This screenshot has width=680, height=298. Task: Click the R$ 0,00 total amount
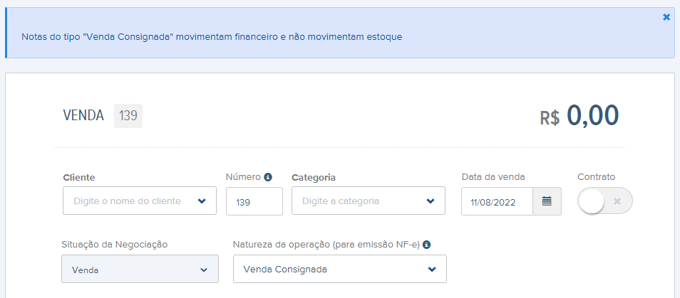(579, 116)
